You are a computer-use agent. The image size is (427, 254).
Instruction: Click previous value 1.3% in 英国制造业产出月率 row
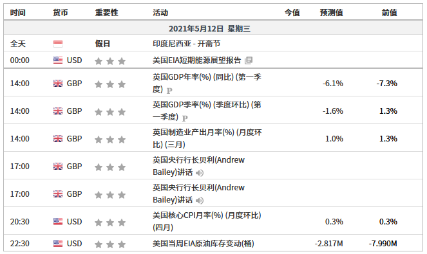click(x=388, y=139)
